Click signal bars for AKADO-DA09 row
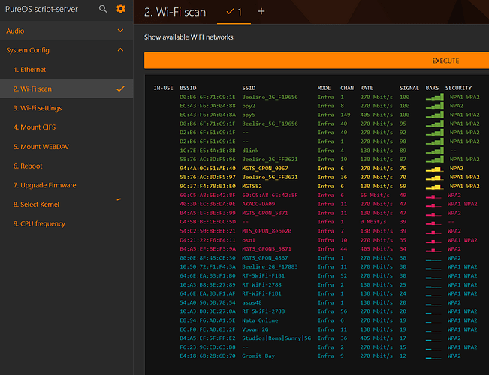 (x=433, y=205)
